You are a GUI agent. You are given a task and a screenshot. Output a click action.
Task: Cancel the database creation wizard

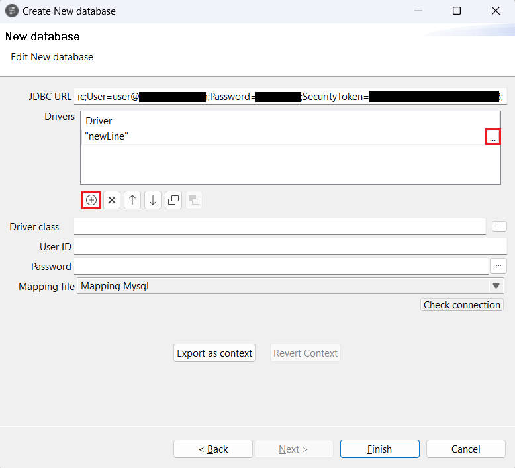click(x=465, y=449)
